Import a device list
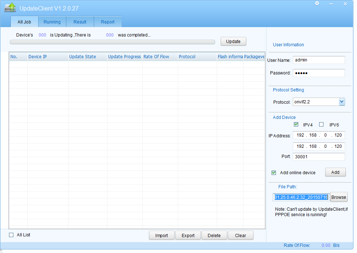 coord(162,235)
